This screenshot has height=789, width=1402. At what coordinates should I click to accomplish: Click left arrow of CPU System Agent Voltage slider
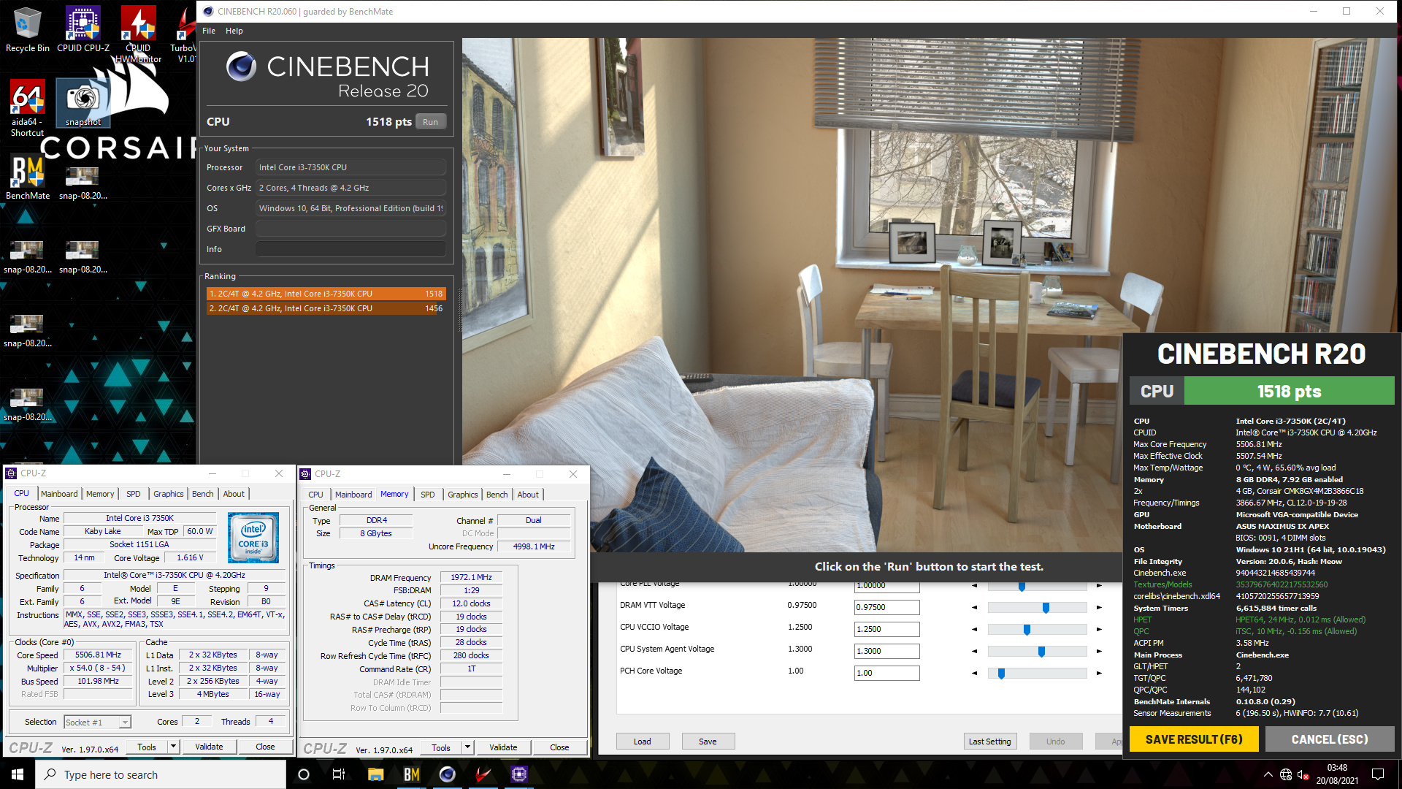(974, 651)
